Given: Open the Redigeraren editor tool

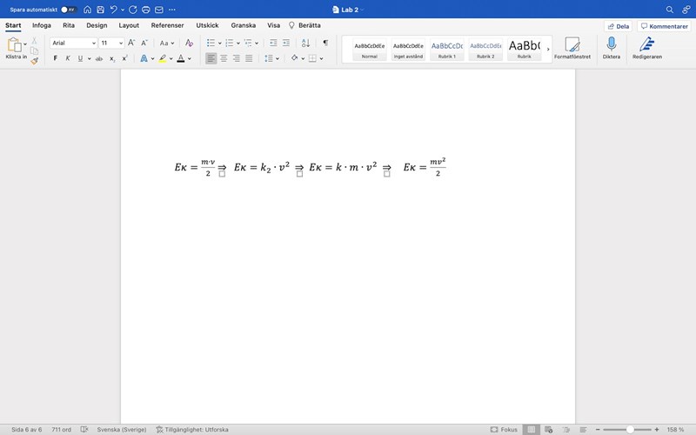Looking at the screenshot, I should click(x=646, y=44).
